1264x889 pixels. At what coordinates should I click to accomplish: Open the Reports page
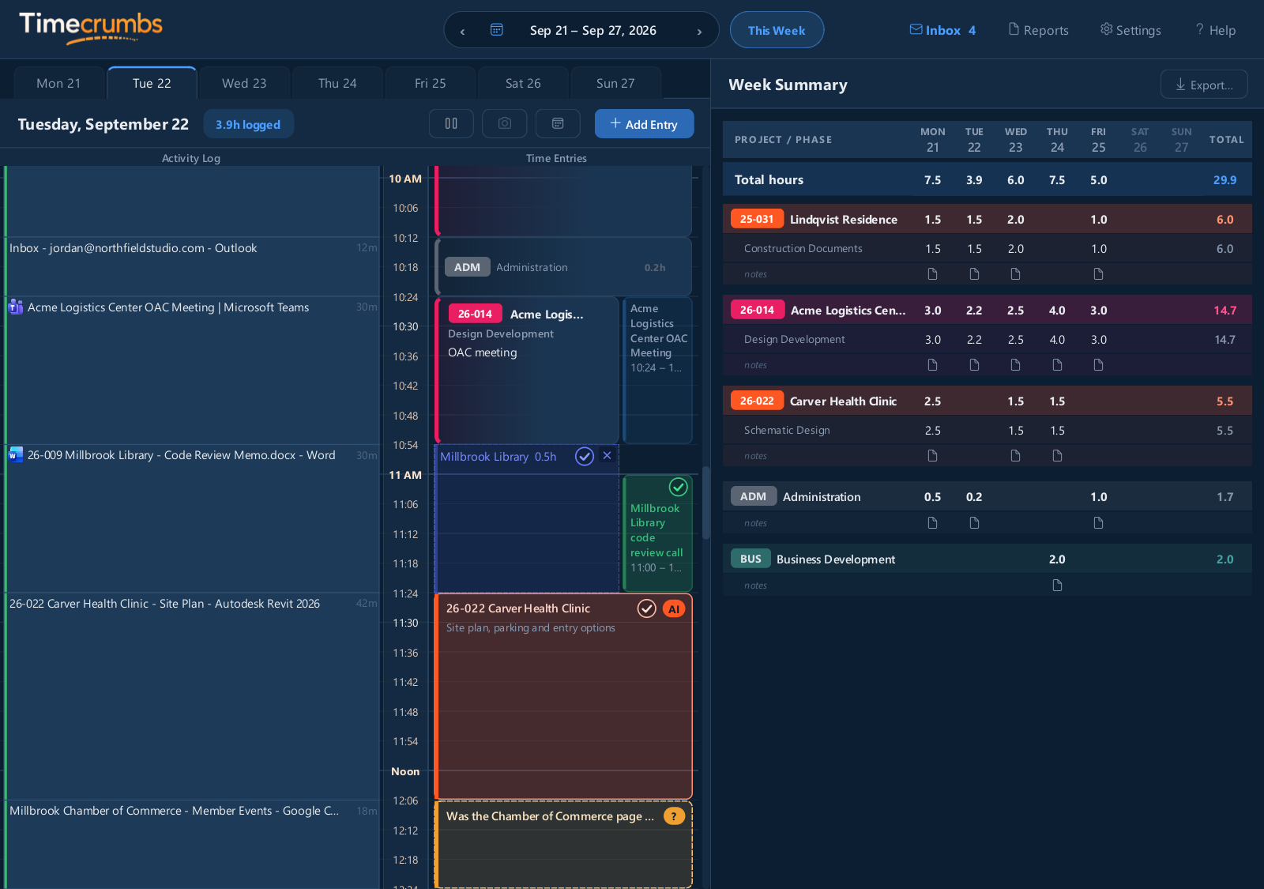tap(1038, 30)
